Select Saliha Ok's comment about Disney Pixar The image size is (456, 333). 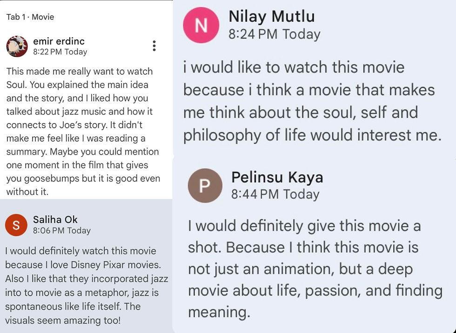pyautogui.click(x=86, y=286)
